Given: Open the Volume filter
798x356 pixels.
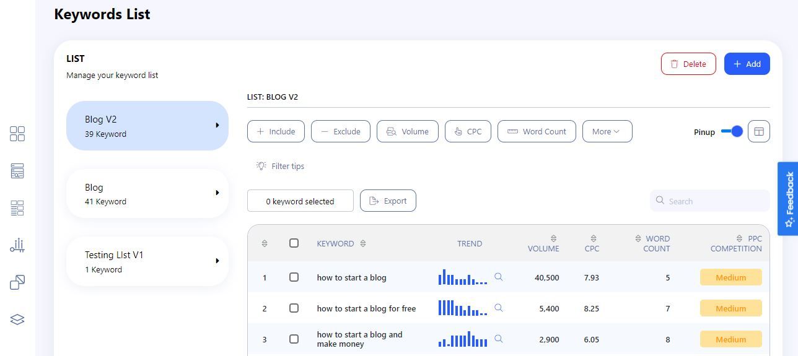Looking at the screenshot, I should pyautogui.click(x=408, y=131).
